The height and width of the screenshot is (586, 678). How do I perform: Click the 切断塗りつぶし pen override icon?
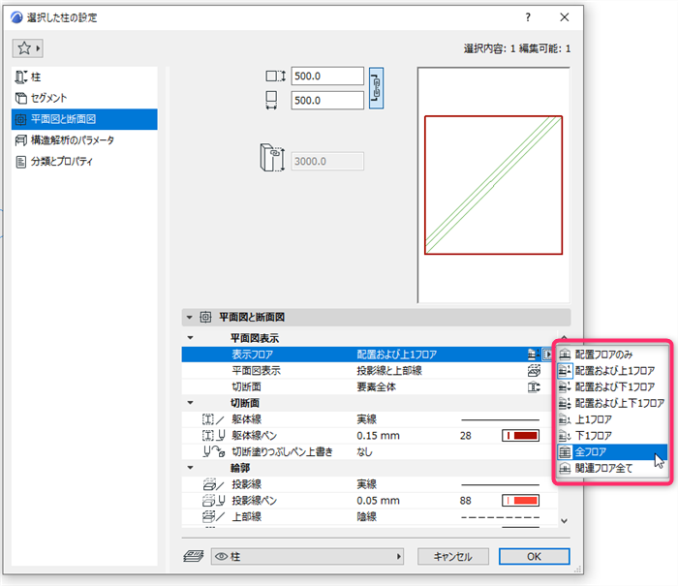pyautogui.click(x=214, y=451)
